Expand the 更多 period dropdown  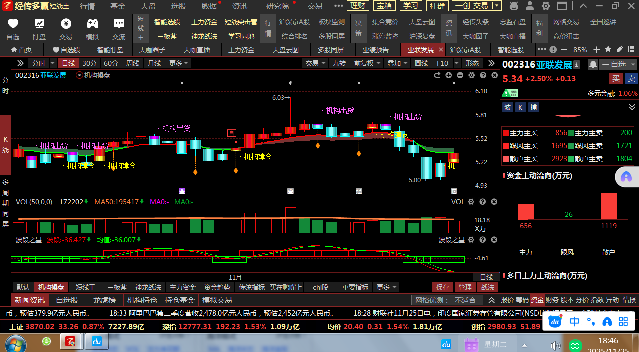(179, 63)
